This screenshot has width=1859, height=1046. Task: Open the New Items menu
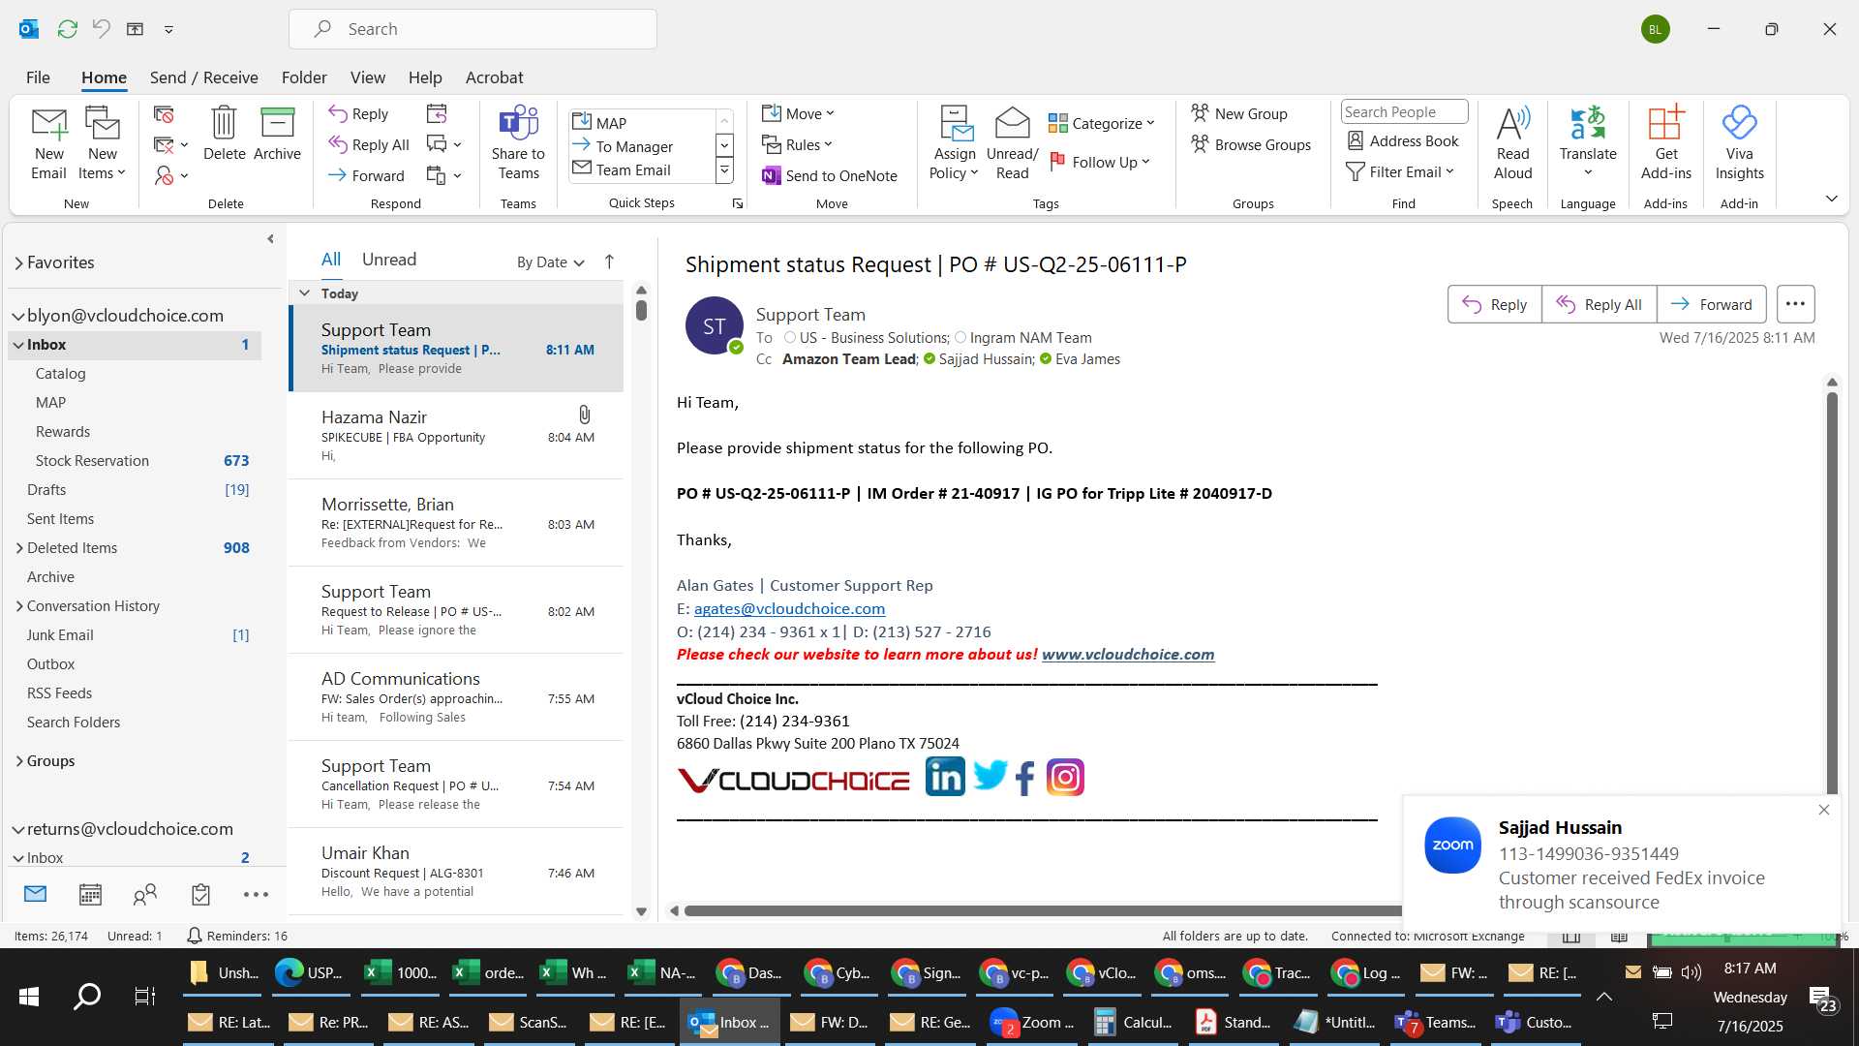(102, 142)
